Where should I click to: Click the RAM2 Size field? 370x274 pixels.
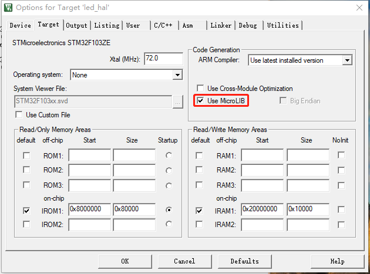pyautogui.click(x=308, y=170)
